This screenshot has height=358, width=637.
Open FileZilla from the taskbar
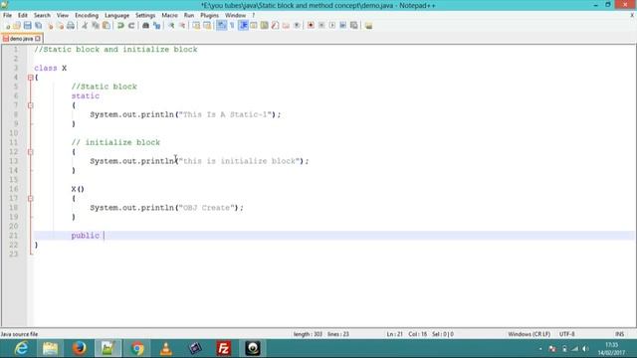click(224, 348)
